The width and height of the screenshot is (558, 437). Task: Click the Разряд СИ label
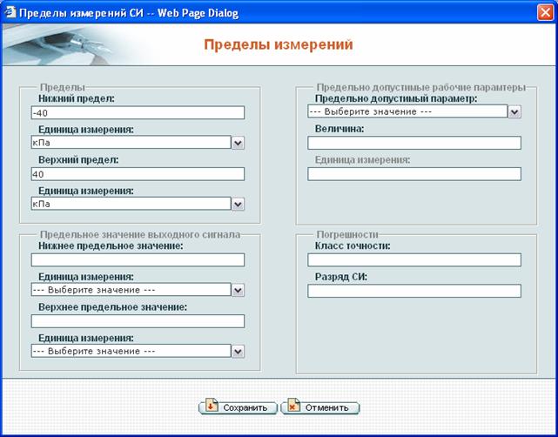point(341,277)
